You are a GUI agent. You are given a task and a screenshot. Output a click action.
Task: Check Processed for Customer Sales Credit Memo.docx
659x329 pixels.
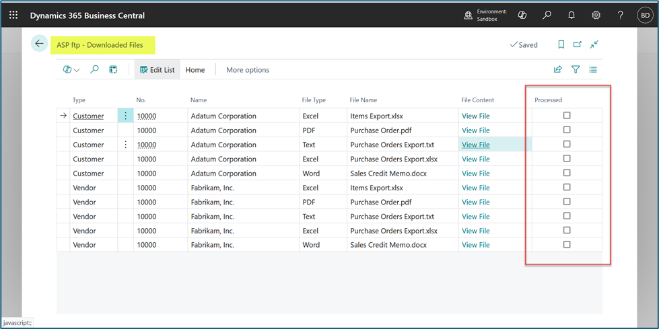click(567, 173)
